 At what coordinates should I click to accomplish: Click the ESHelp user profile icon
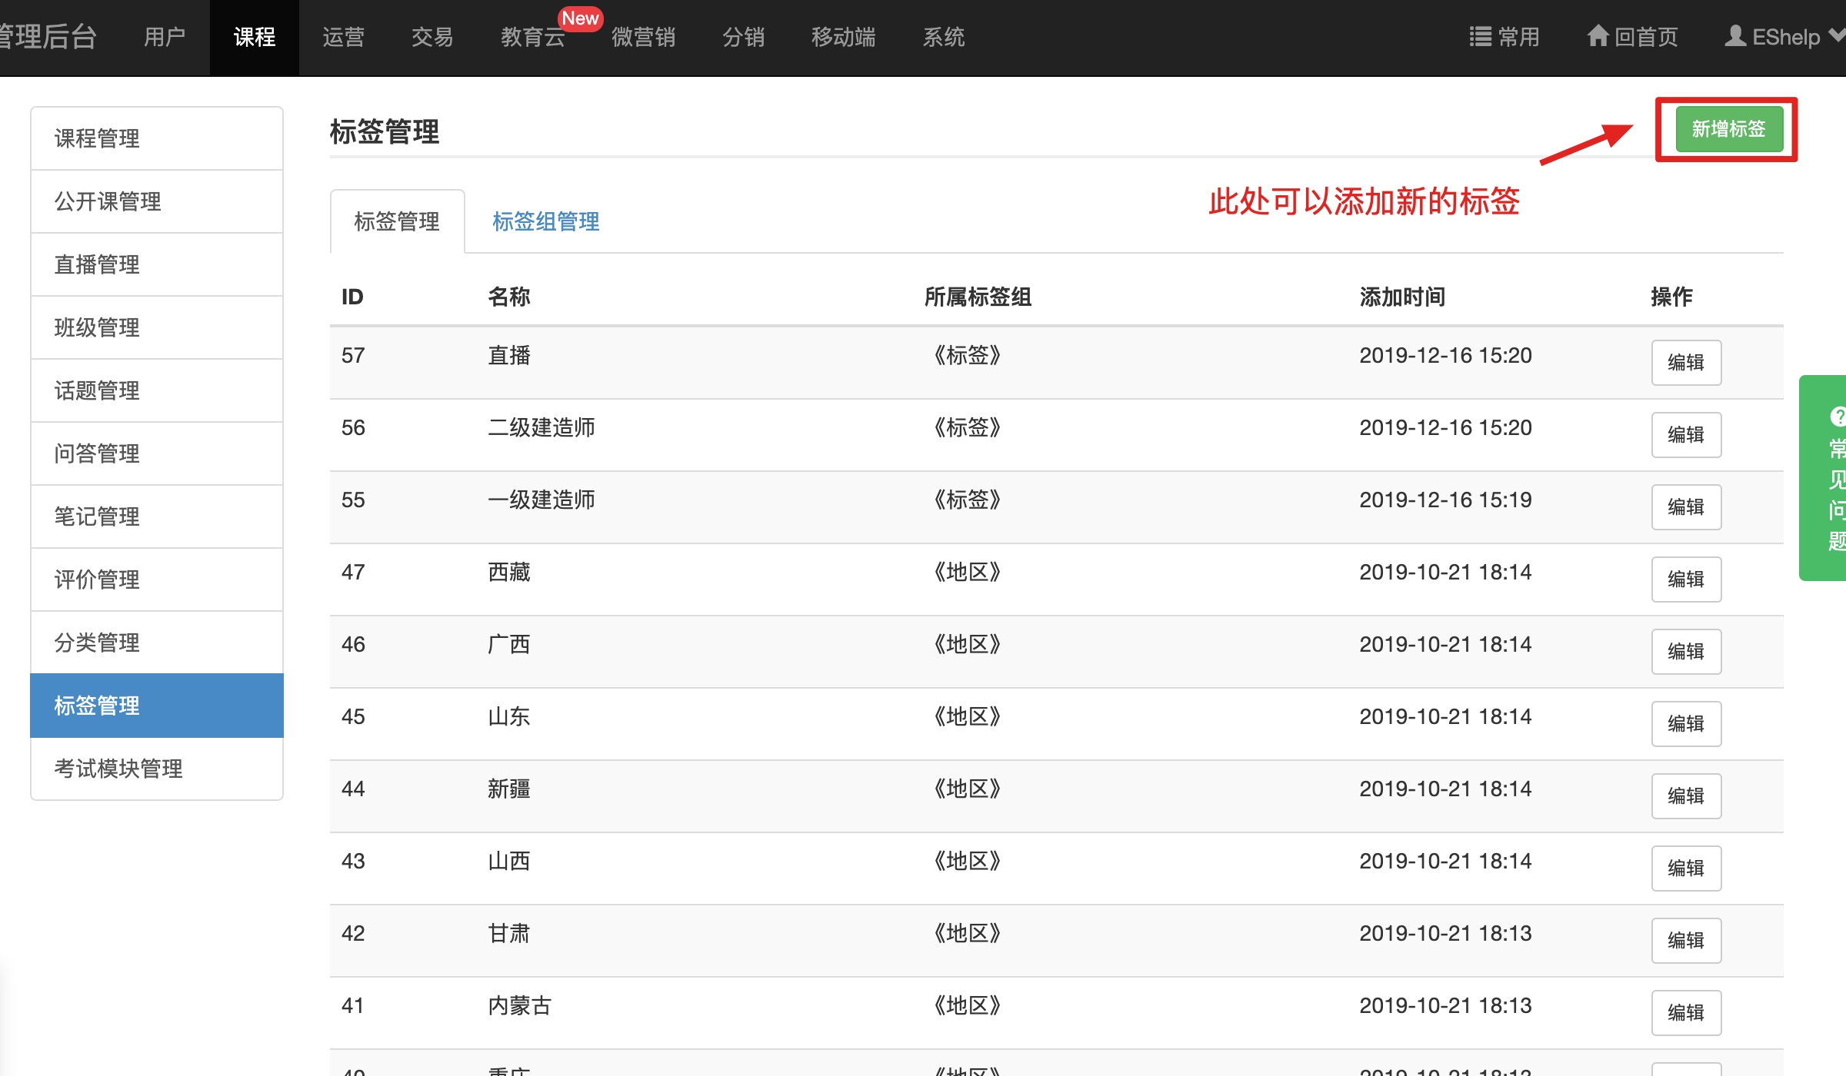[1734, 36]
